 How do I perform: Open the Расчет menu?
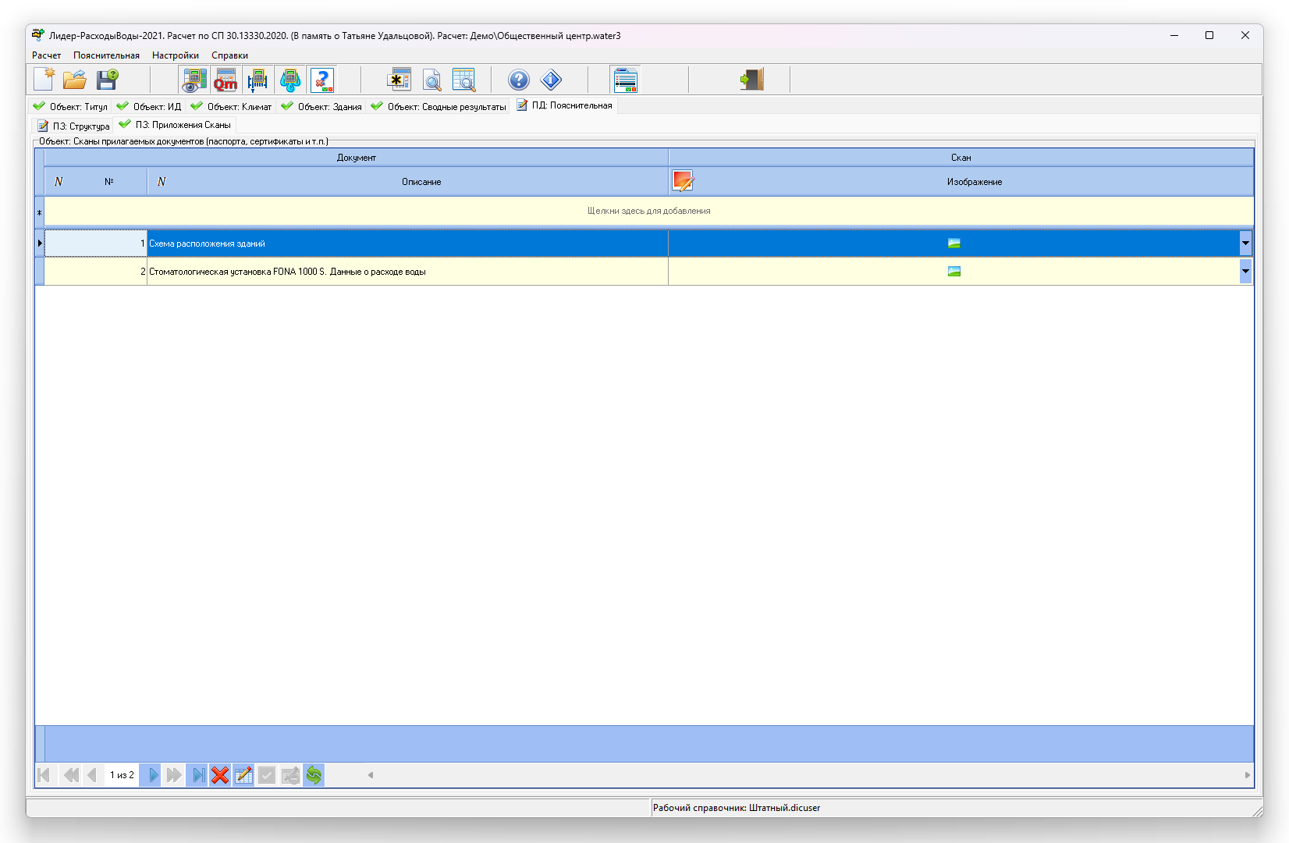[47, 55]
